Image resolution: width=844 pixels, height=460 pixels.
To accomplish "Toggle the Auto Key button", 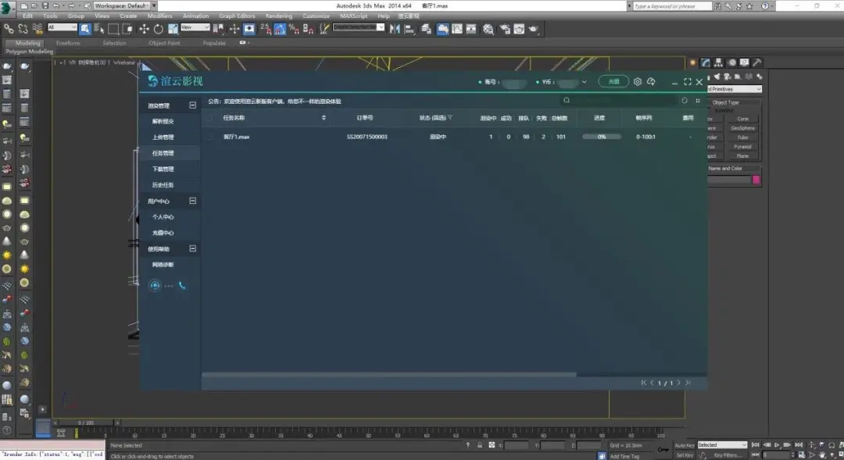I will click(685, 445).
